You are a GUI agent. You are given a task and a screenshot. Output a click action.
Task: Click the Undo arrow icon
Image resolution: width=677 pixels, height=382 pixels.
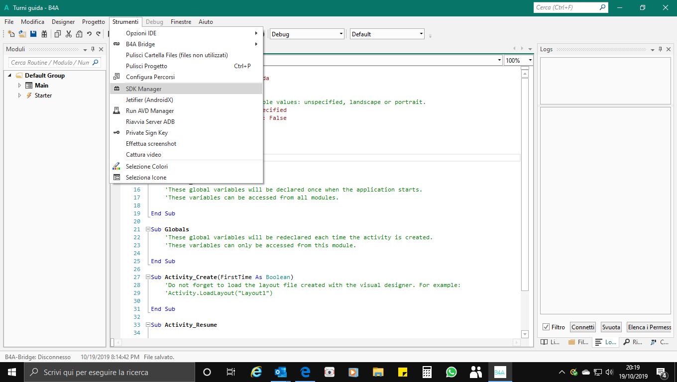click(x=89, y=34)
